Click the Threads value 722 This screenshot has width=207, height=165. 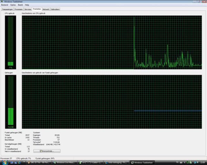click(x=58, y=137)
